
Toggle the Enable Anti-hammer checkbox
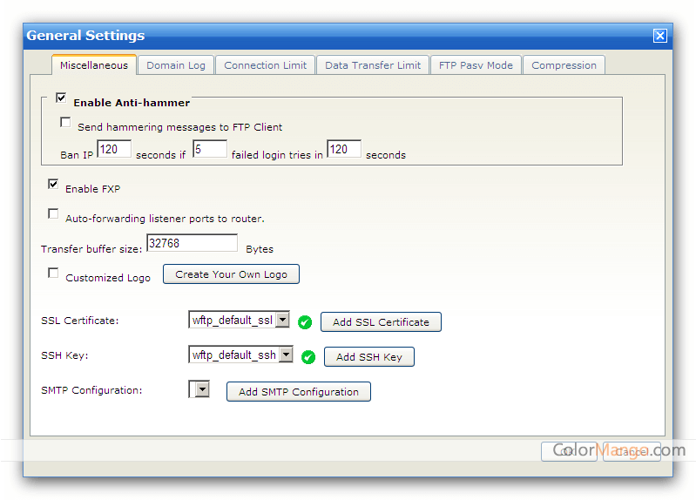pos(61,99)
